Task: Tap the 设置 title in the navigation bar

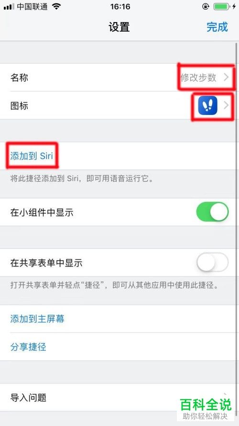Action: 119,27
